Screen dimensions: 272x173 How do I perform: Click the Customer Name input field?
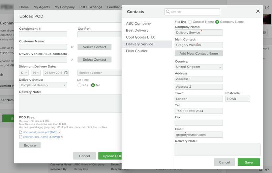pos(43,47)
